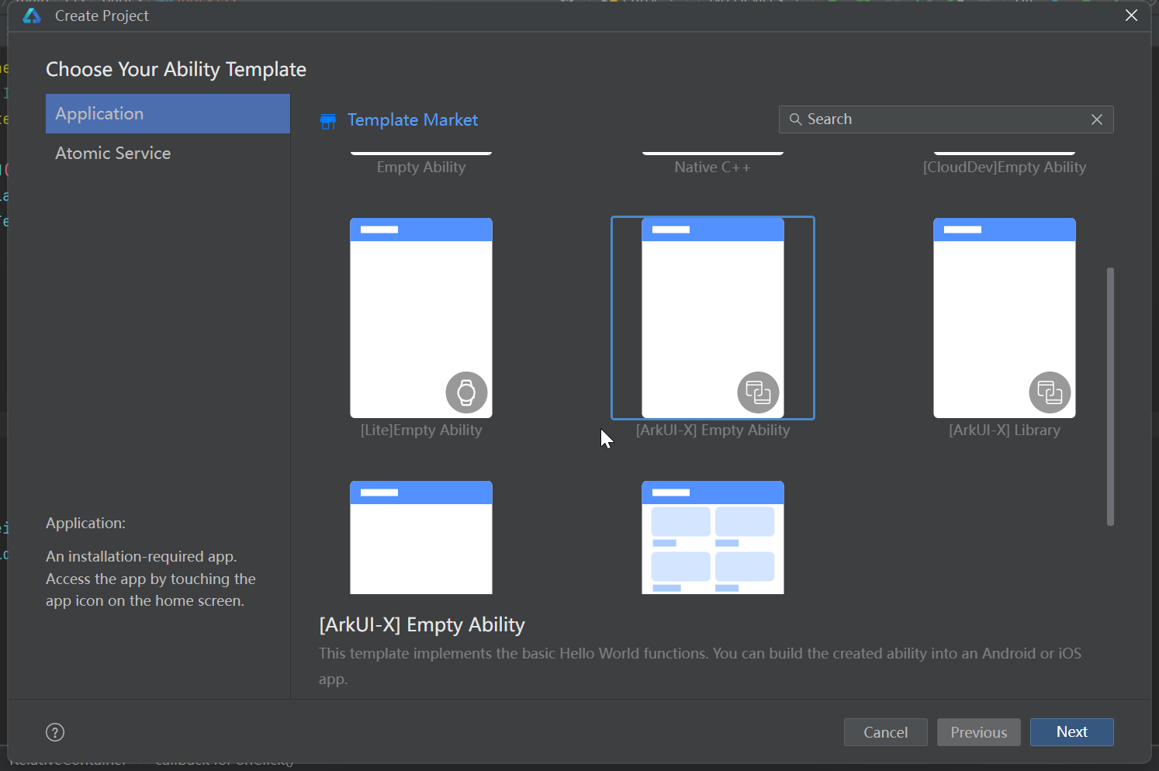Viewport: 1159px width, 771px height.
Task: Click the [CloudDev]Empty Ability label
Action: tap(1005, 168)
